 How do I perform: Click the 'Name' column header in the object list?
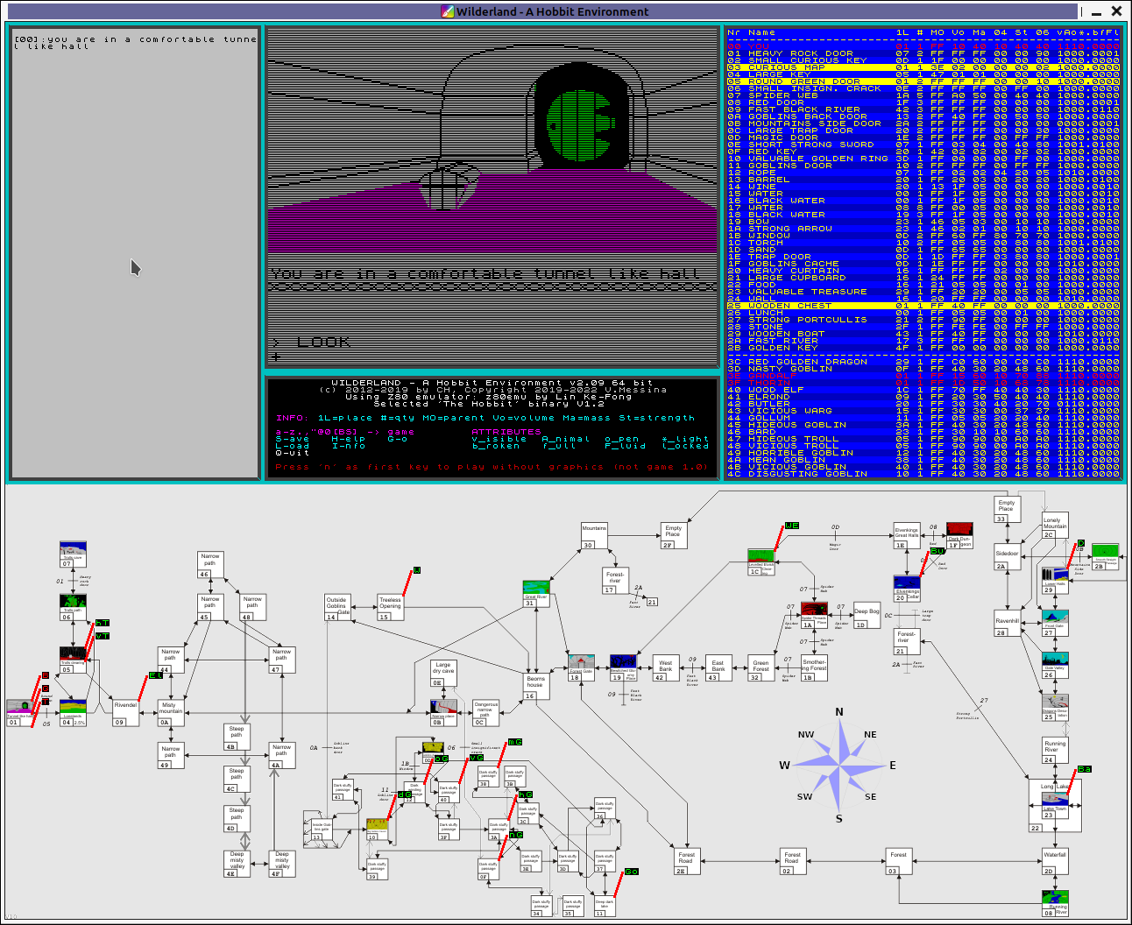[x=762, y=32]
